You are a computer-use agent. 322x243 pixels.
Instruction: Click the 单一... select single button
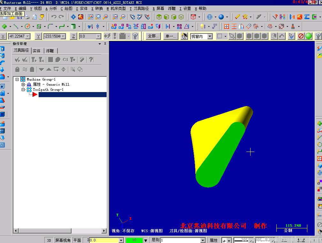click(x=171, y=36)
